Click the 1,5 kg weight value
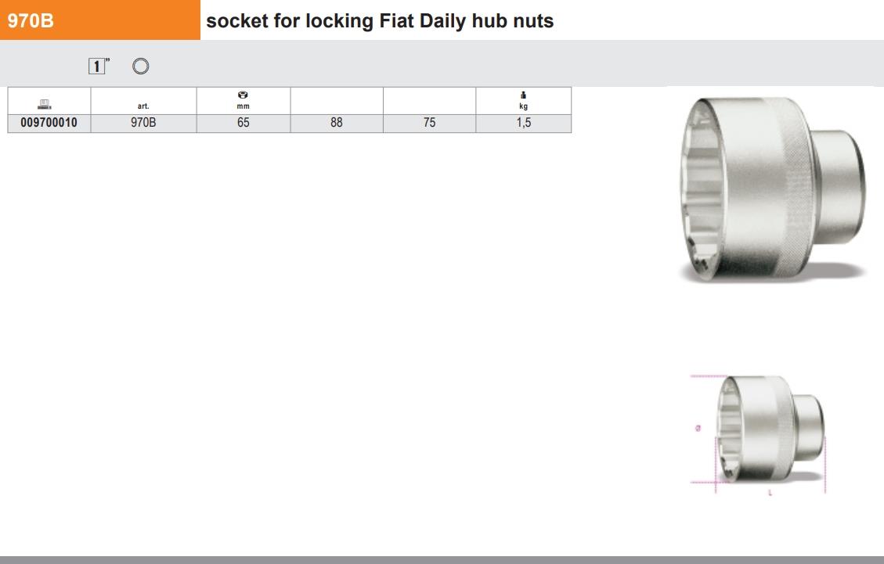This screenshot has height=564, width=884. [523, 123]
